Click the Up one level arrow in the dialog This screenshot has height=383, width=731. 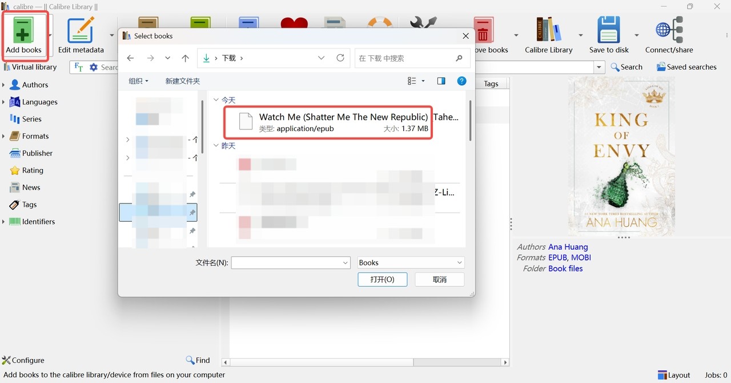pos(185,58)
